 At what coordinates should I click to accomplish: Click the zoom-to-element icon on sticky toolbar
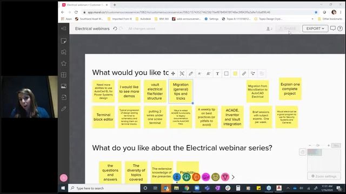pyautogui.click(x=182, y=74)
